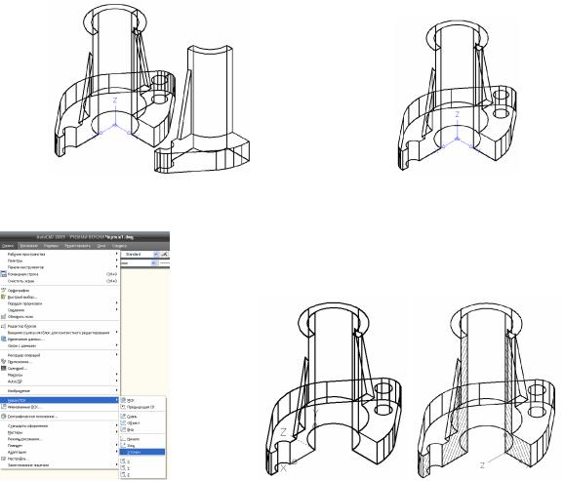The height and width of the screenshot is (481, 564).
Task: Click the Сценарий icon
Action: tap(4, 368)
